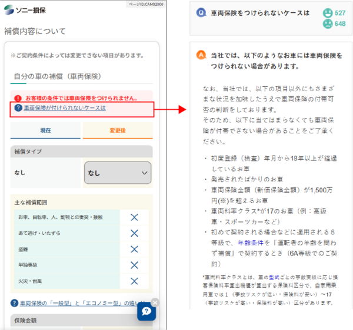Open the 補償タイプ なし dropdown
Image resolution: width=353 pixels, height=330 pixels.
[x=118, y=173]
